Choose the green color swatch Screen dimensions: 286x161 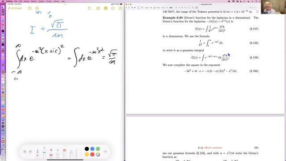click(98, 149)
